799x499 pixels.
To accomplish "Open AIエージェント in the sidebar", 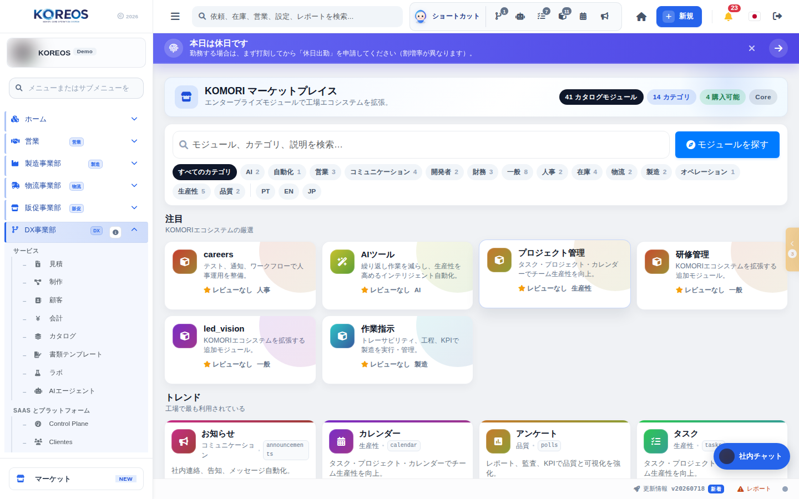I will (x=72, y=391).
